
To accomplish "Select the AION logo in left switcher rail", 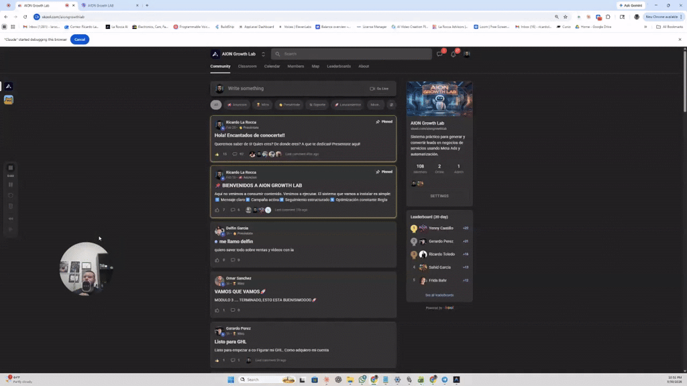I will 8,86.
